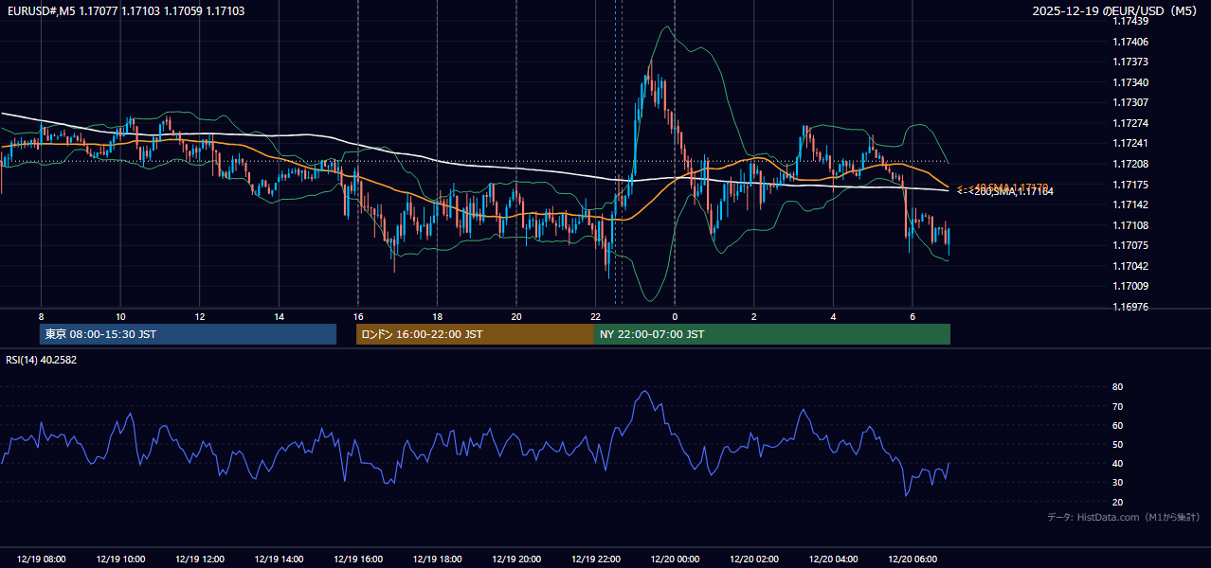This screenshot has height=568, width=1211.
Task: Click hour label 12 under price chart
Action: (x=199, y=316)
